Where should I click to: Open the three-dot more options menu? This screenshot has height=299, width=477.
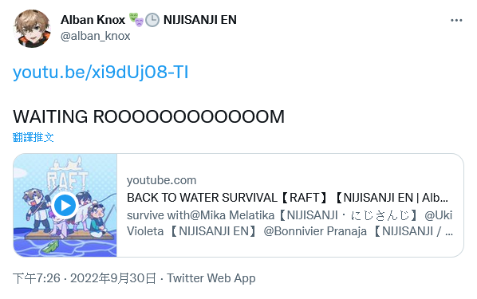pos(456,21)
